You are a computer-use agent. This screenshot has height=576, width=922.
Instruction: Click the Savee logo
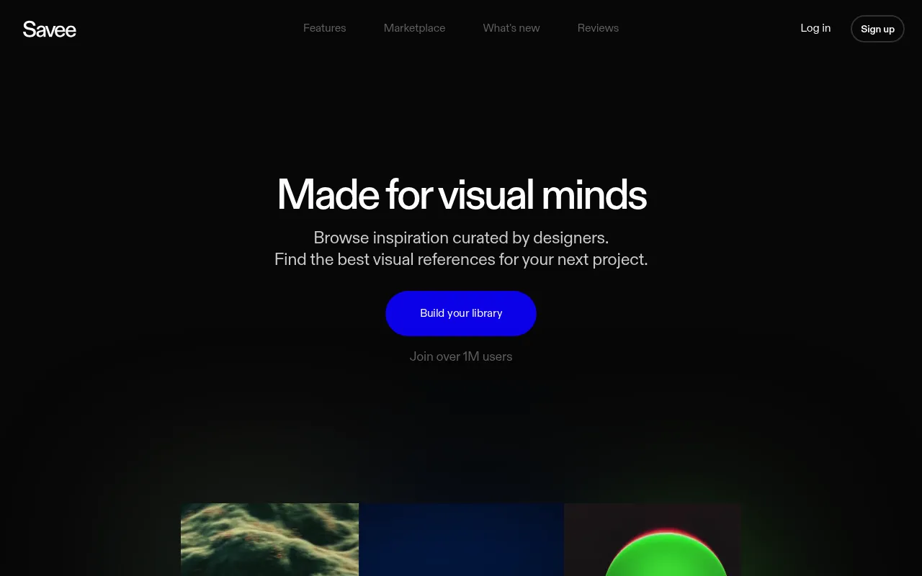(50, 29)
